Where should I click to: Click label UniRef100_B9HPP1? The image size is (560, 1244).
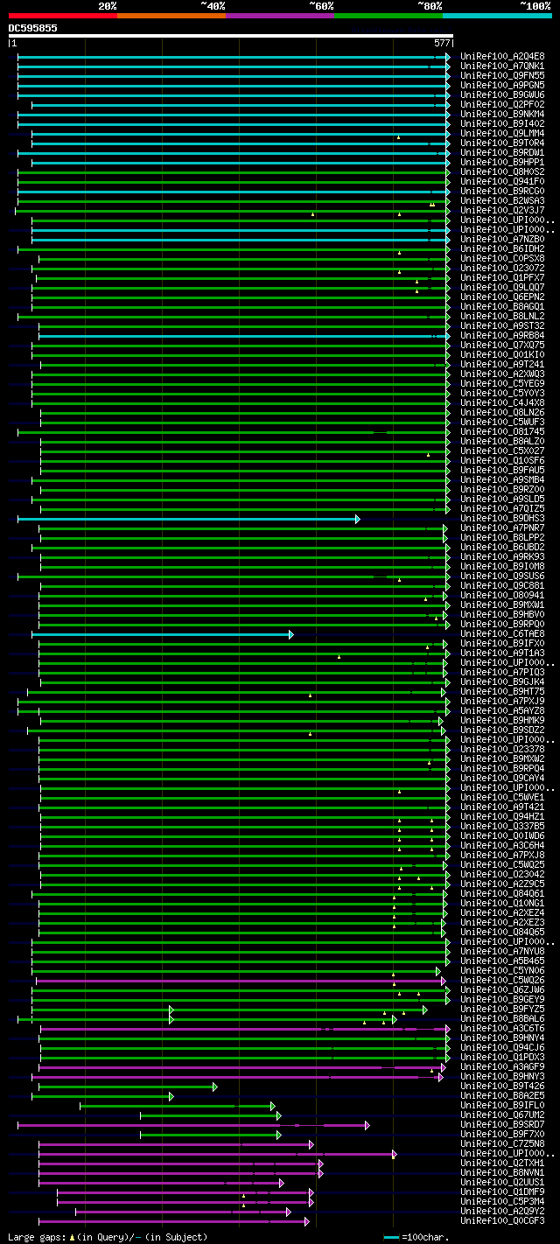coord(502,162)
